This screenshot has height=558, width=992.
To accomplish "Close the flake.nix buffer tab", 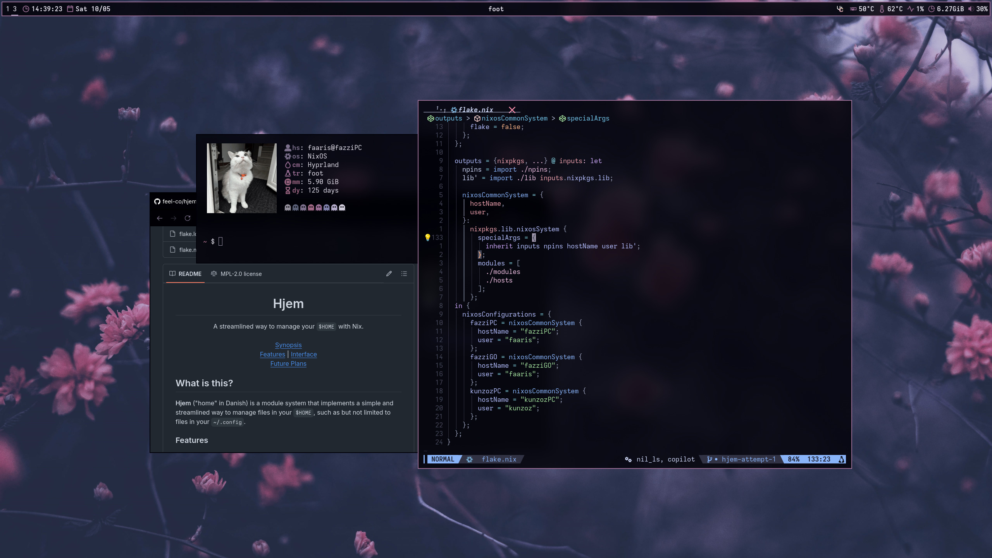I will coord(512,110).
